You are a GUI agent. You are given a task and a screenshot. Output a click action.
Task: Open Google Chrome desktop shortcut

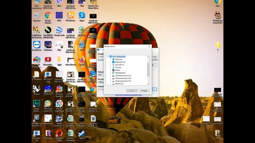pos(48,17)
